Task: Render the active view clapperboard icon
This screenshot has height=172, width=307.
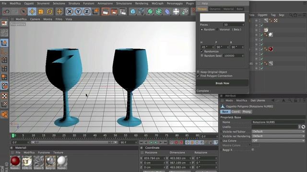Action: click(x=106, y=11)
